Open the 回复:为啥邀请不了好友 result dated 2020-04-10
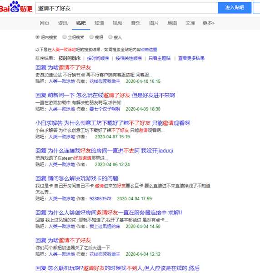 (x=63, y=67)
